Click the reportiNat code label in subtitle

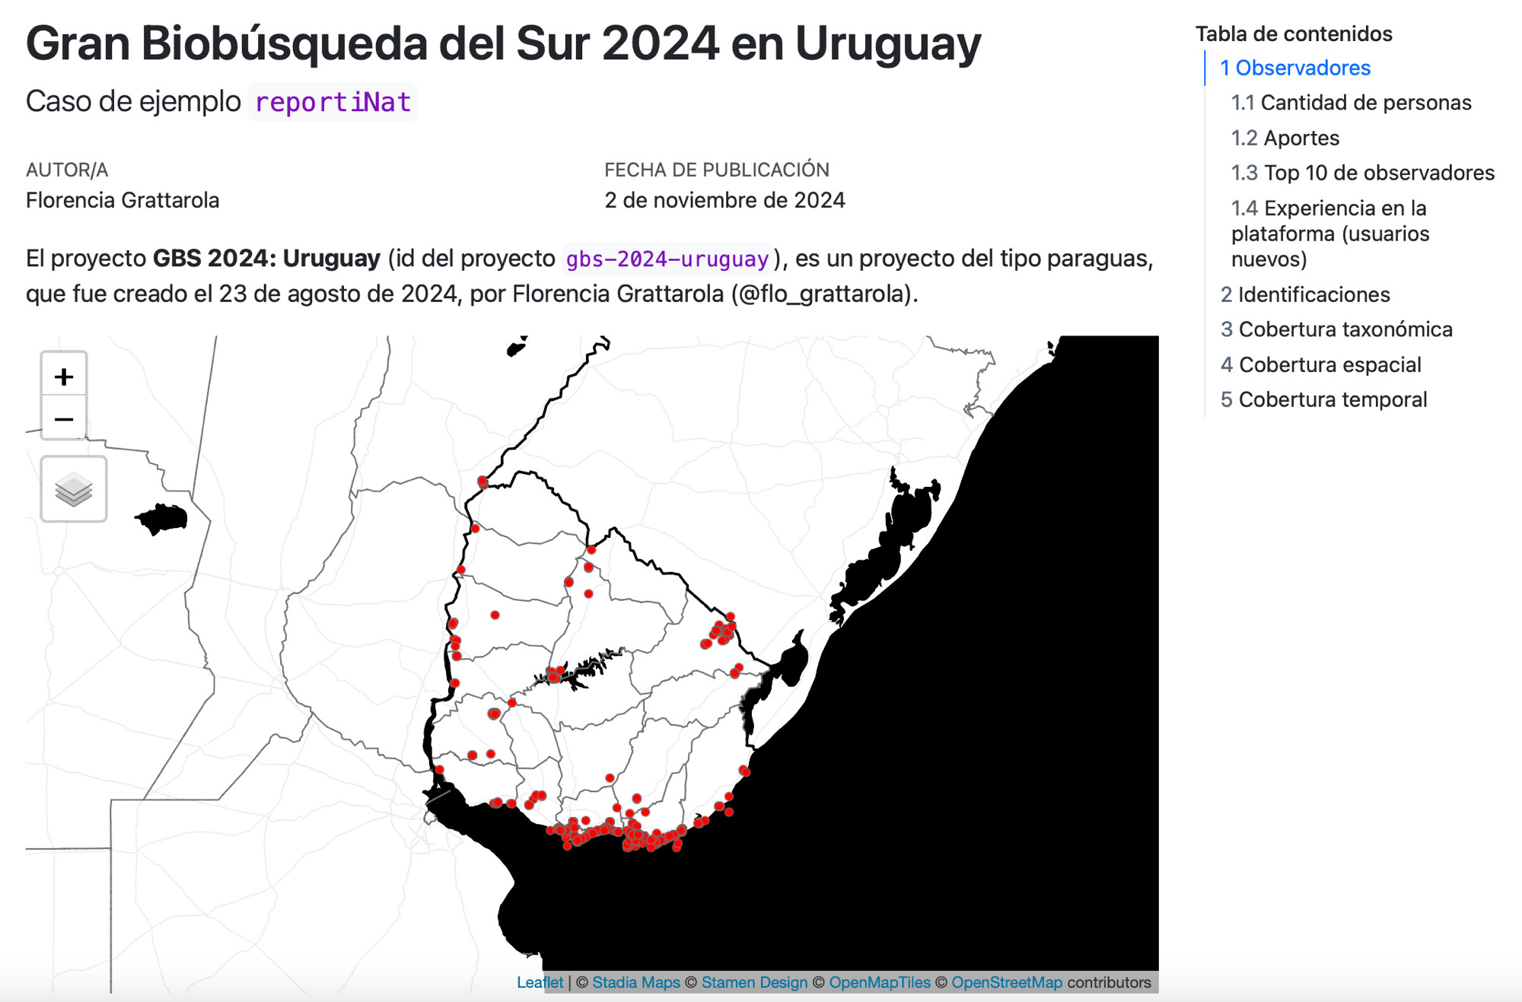[333, 102]
